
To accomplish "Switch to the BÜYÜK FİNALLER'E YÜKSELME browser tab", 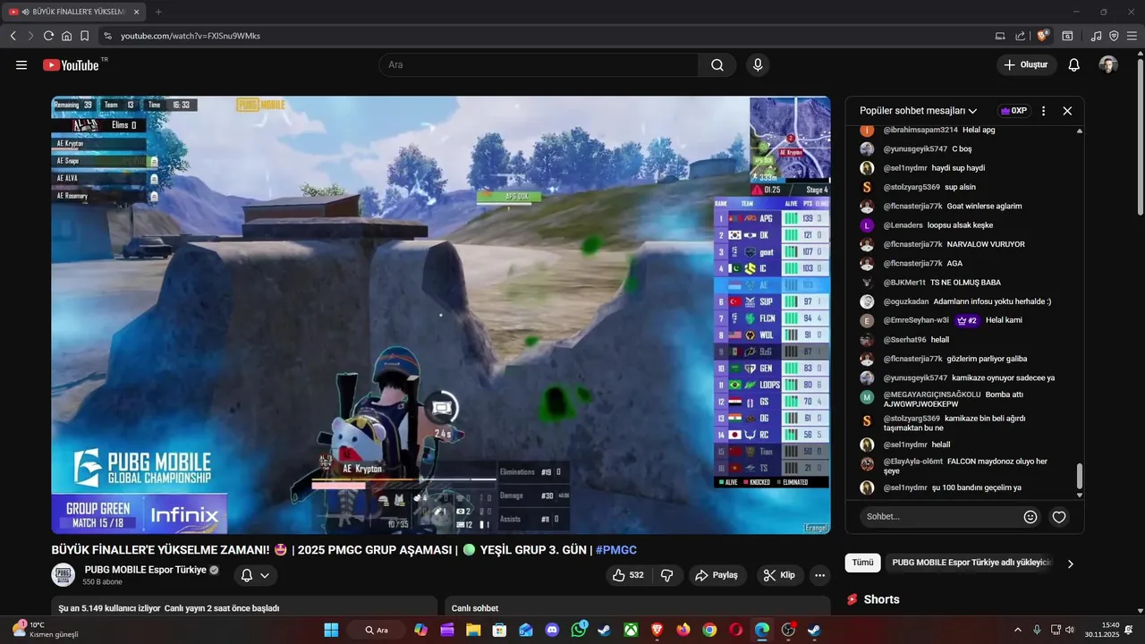I will coord(74,12).
